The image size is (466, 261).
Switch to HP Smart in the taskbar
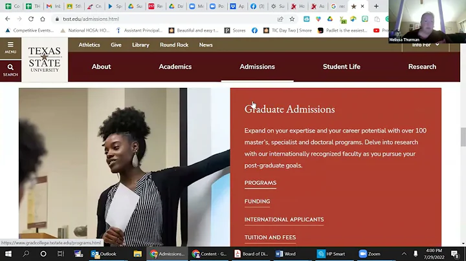[x=331, y=254]
